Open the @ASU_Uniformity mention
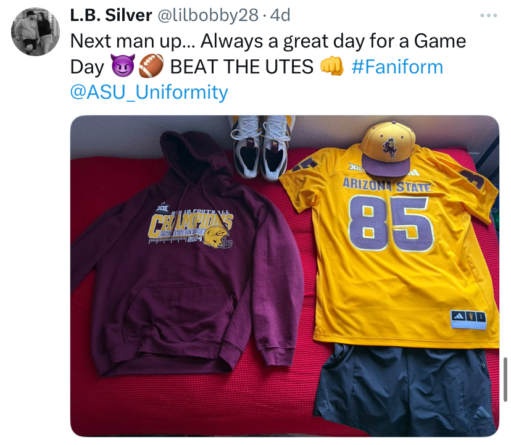 pos(149,92)
